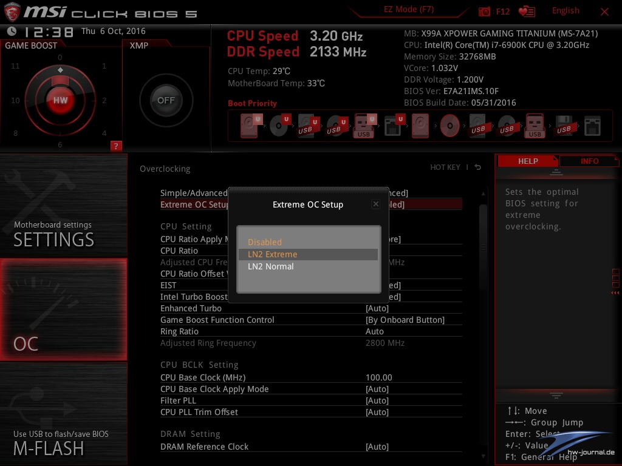Click the Overclocking settings scrollbar thumb

click(483, 248)
